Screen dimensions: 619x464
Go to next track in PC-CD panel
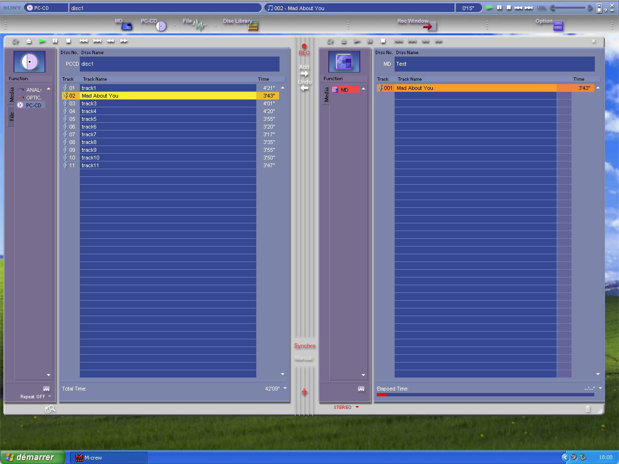[x=97, y=41]
